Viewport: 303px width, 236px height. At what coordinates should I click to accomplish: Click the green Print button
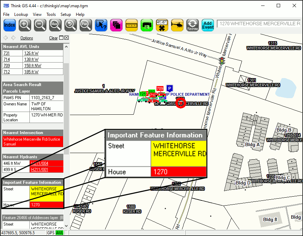coord(147,25)
